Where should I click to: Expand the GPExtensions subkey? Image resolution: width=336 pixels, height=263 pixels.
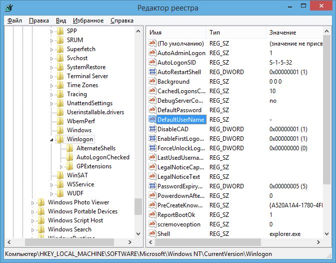61,167
